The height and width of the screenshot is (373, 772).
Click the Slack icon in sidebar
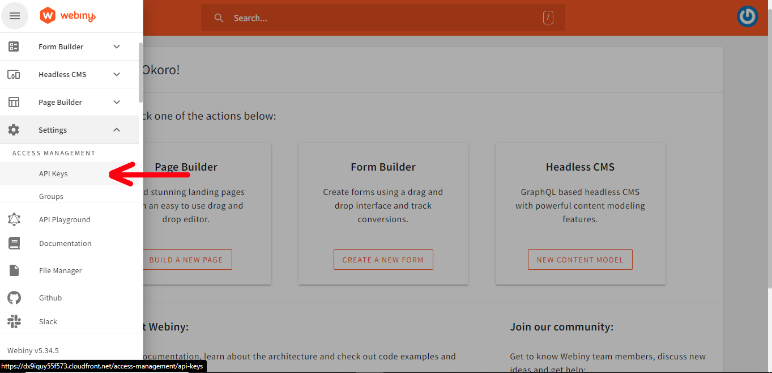(14, 321)
